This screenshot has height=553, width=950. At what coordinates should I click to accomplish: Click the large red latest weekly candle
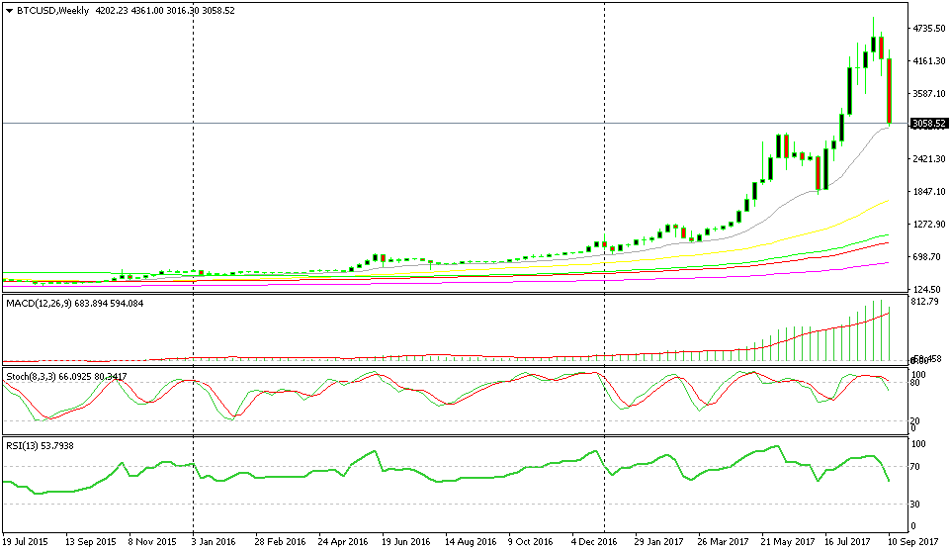tap(890, 89)
